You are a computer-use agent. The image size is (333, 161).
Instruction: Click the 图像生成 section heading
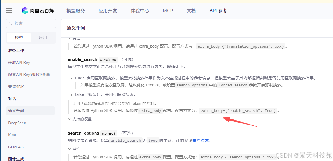pos(16,159)
